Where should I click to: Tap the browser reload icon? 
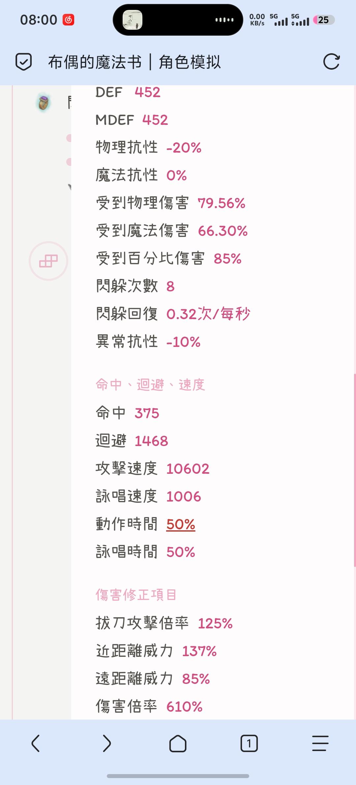(331, 62)
